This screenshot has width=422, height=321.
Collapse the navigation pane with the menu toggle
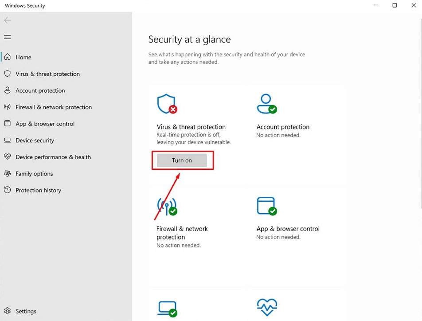(7, 37)
